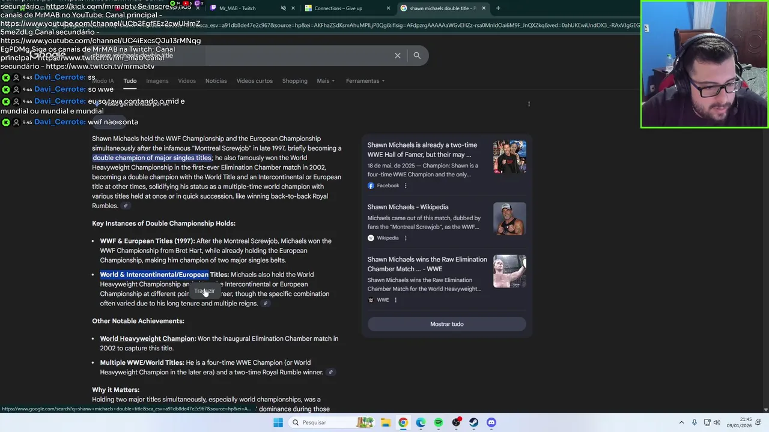Click link icon after Royal Rumbles paragraph
Screen dimensions: 769x432
click(126, 206)
